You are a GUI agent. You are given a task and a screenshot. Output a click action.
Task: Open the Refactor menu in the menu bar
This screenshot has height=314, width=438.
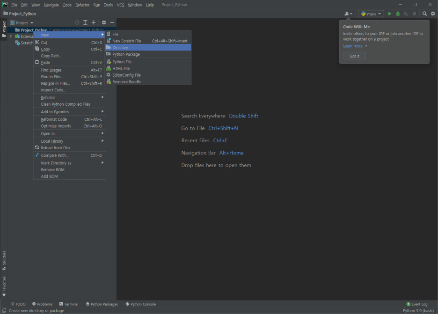82,5
